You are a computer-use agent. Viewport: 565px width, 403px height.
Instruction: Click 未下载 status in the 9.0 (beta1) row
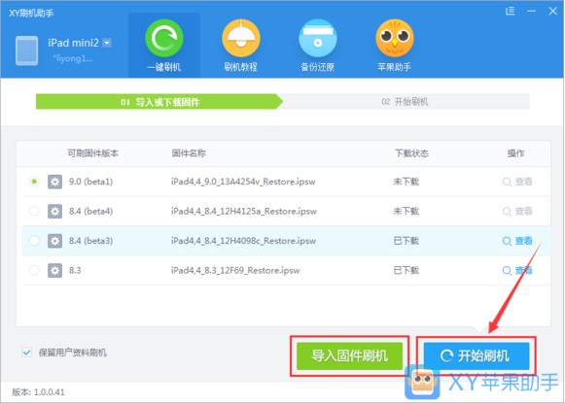pos(406,182)
